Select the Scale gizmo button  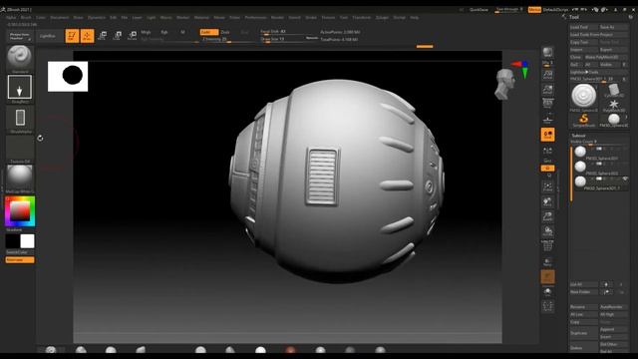118,36
